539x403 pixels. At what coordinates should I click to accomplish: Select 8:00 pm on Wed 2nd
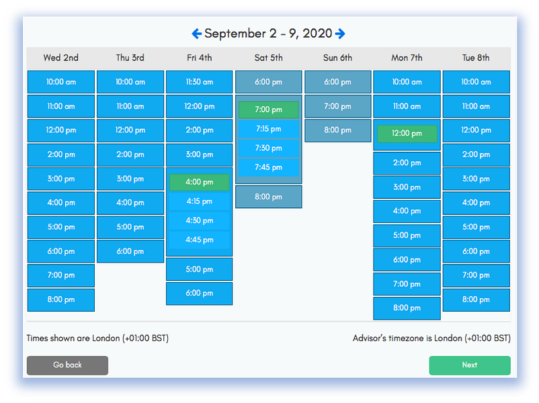[x=61, y=300]
